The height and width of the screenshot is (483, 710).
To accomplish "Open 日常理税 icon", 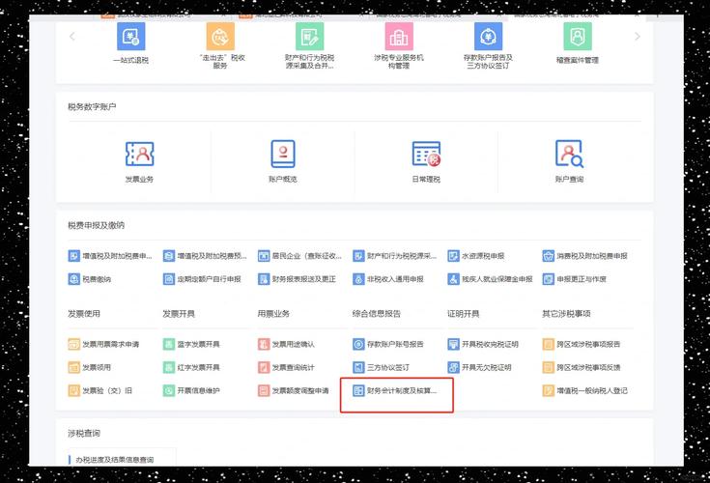I will [x=426, y=154].
